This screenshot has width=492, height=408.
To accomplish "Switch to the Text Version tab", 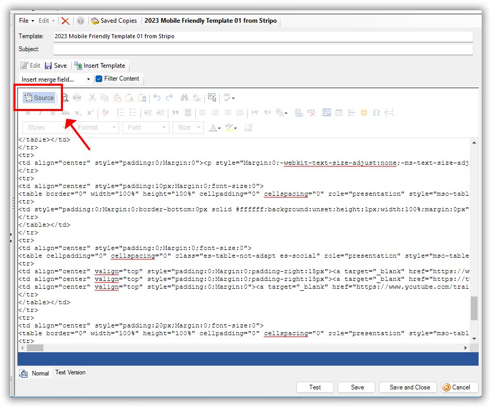I will [x=70, y=372].
